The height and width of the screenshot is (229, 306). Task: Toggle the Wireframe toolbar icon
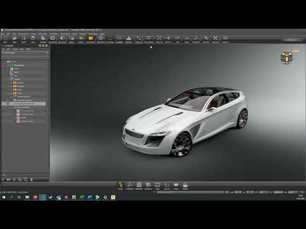pos(101,39)
